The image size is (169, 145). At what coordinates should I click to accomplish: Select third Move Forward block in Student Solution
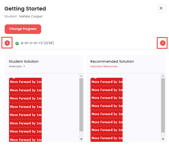click(25, 98)
